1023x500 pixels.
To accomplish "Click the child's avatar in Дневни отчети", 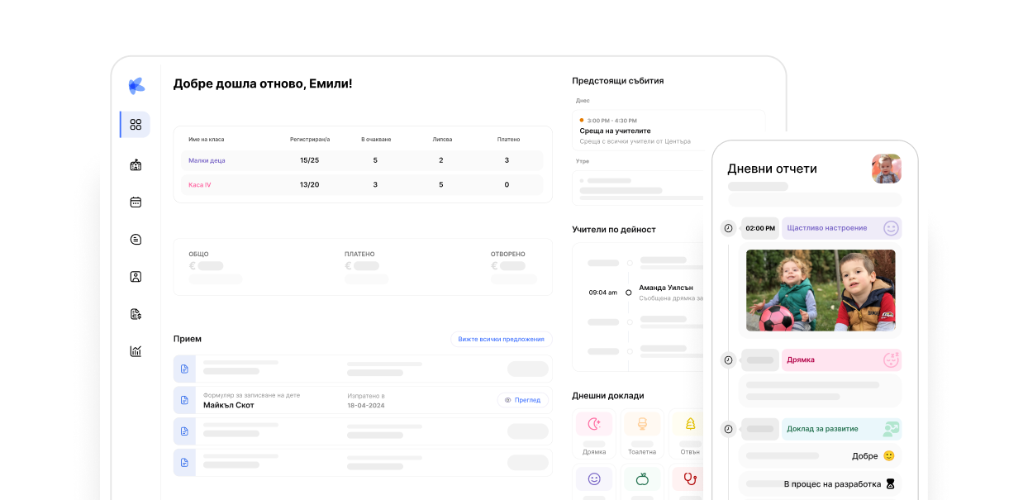I will click(886, 169).
